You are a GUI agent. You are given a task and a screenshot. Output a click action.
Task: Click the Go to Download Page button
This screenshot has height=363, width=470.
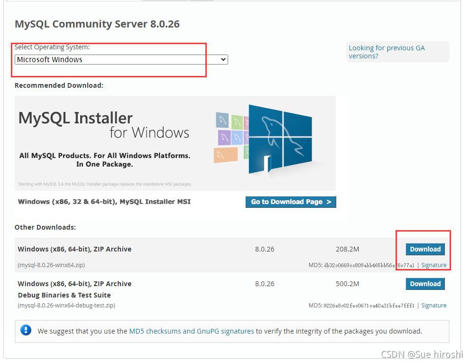pyautogui.click(x=290, y=202)
